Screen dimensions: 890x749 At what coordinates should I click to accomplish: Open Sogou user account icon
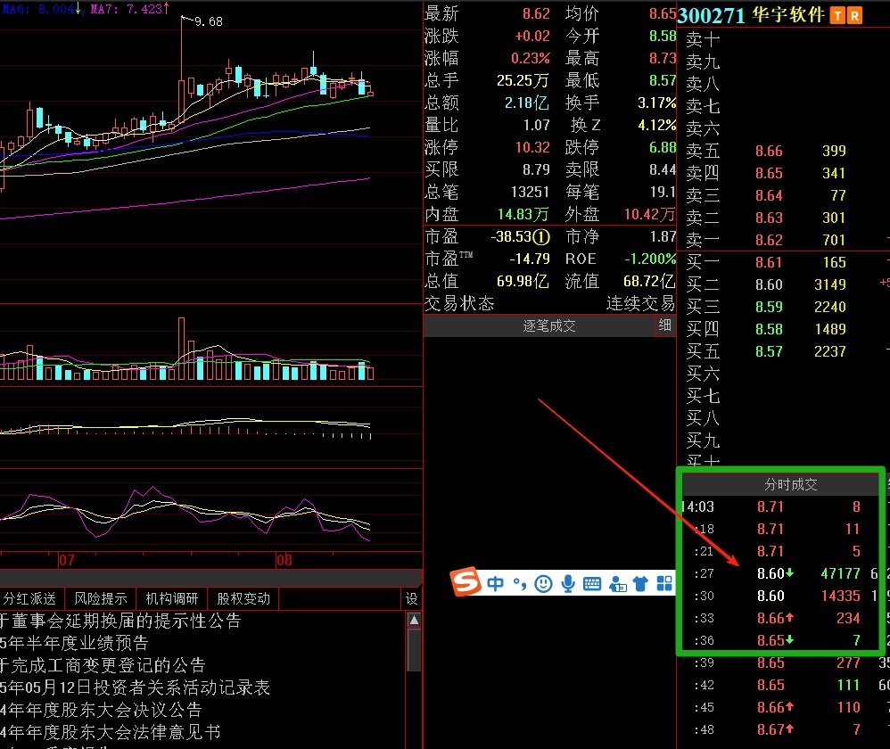point(617,583)
